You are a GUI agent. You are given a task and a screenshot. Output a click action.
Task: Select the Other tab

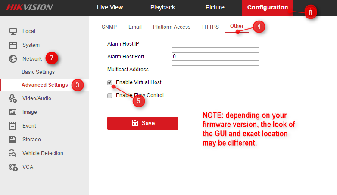237,26
